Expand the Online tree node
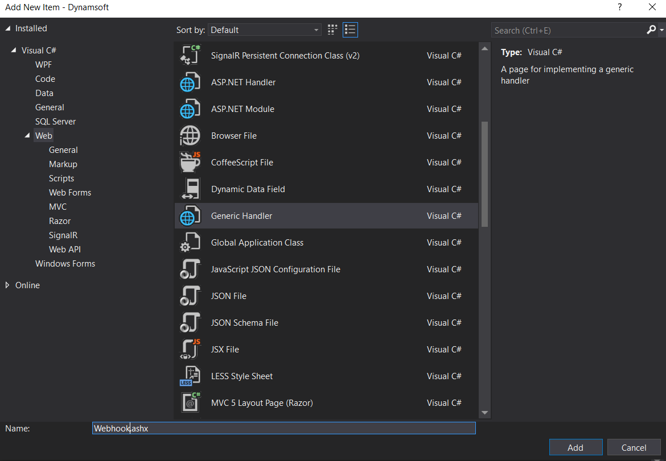Screen dimensions: 666x461 7,285
